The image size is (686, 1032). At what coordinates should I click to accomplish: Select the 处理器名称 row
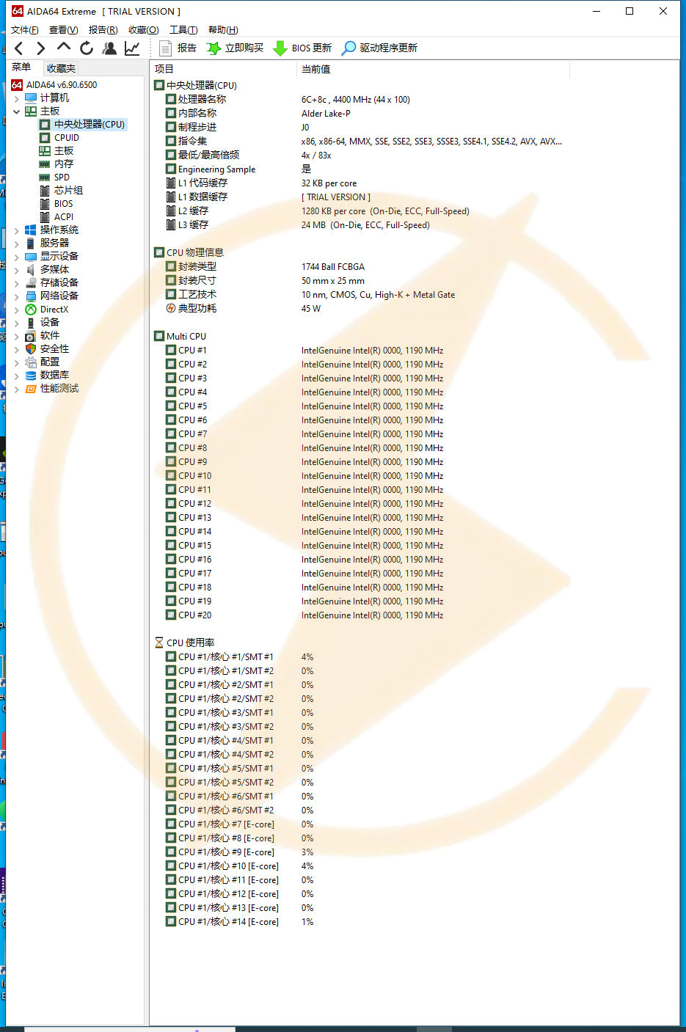pyautogui.click(x=202, y=100)
